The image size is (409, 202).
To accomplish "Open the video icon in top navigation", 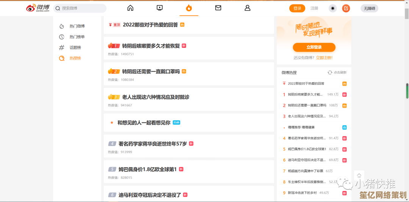I will tap(159, 8).
